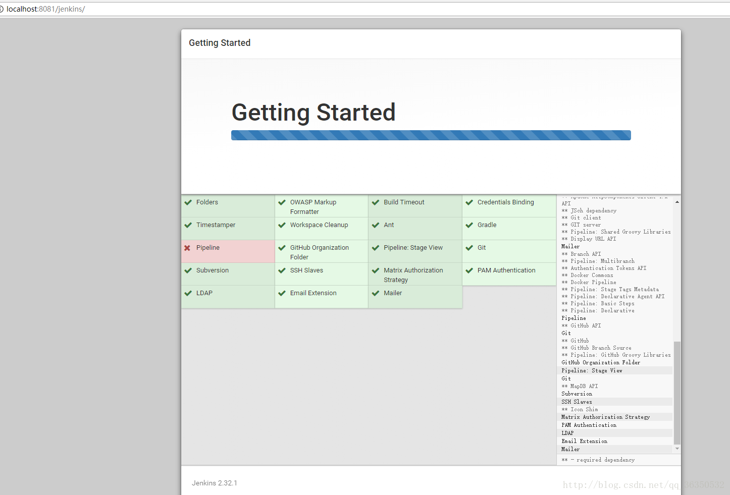The image size is (730, 495).
Task: Click the check icon in the GitHub Organization Folder grid cell
Action: (x=282, y=248)
